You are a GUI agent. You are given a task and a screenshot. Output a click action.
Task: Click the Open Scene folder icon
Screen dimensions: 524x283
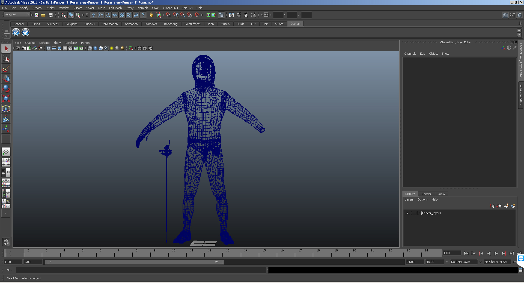43,15
